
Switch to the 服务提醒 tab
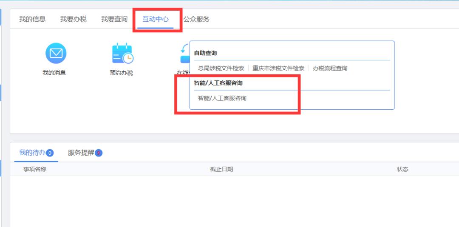click(x=81, y=153)
